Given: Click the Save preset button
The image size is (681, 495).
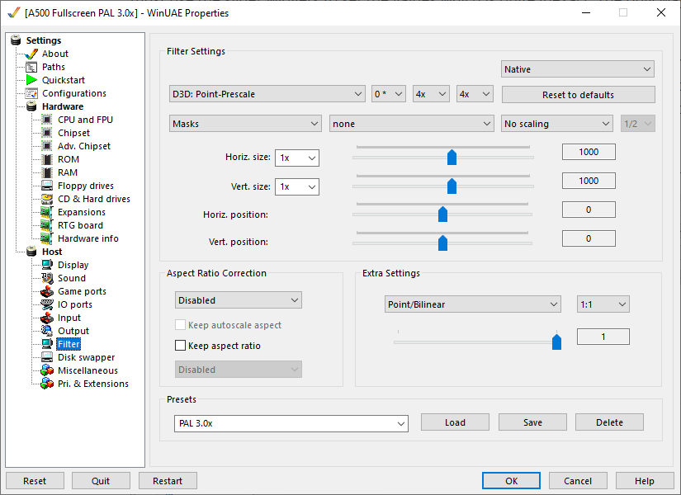Looking at the screenshot, I should coord(532,422).
